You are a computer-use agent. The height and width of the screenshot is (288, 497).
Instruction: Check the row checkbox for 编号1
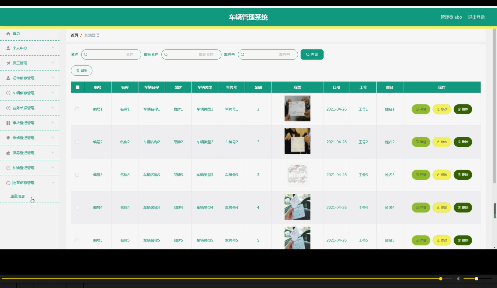pos(77,109)
